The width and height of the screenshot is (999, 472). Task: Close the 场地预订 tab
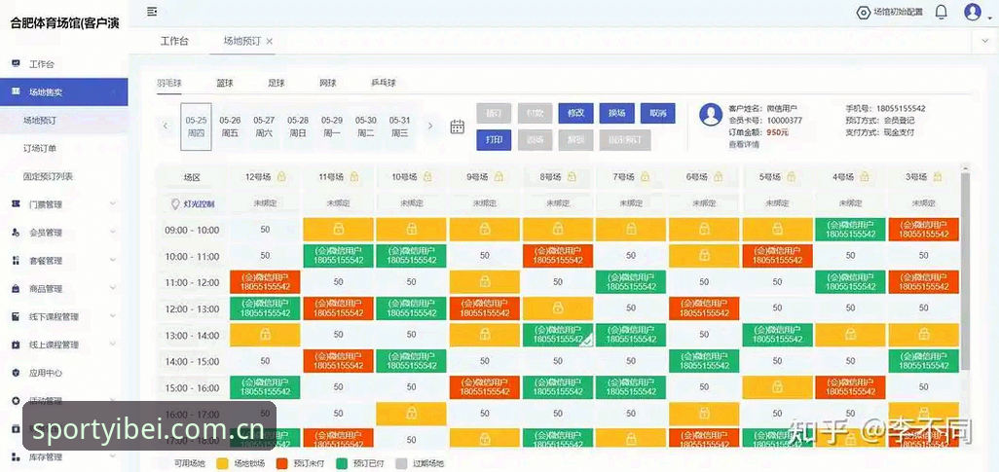[x=270, y=41]
